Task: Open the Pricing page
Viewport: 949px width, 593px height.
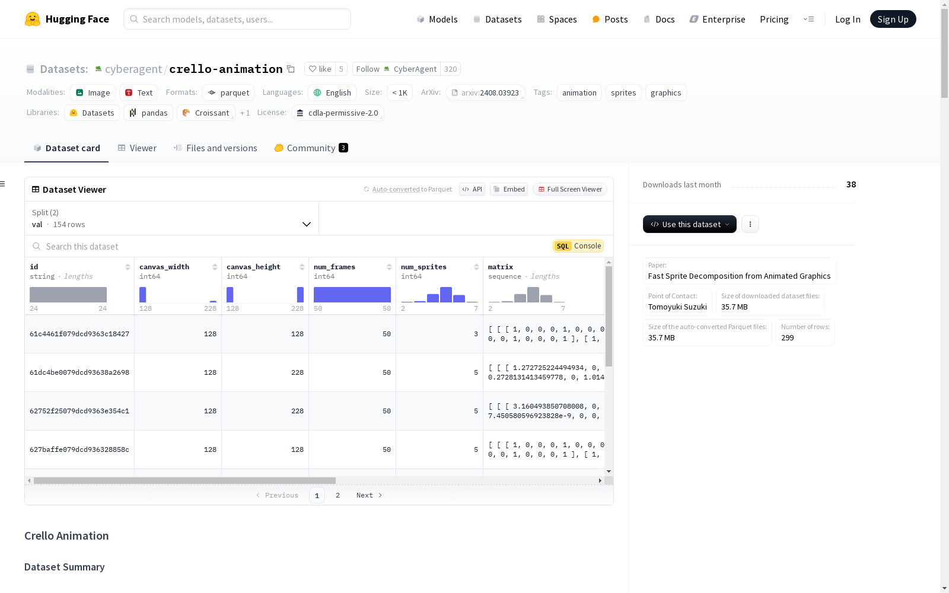Action: tap(774, 19)
